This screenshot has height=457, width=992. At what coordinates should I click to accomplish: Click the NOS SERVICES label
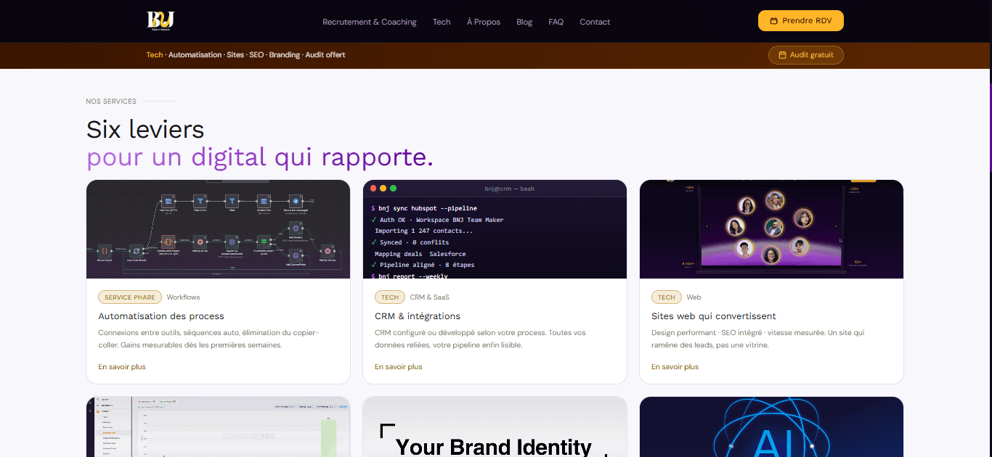[111, 102]
